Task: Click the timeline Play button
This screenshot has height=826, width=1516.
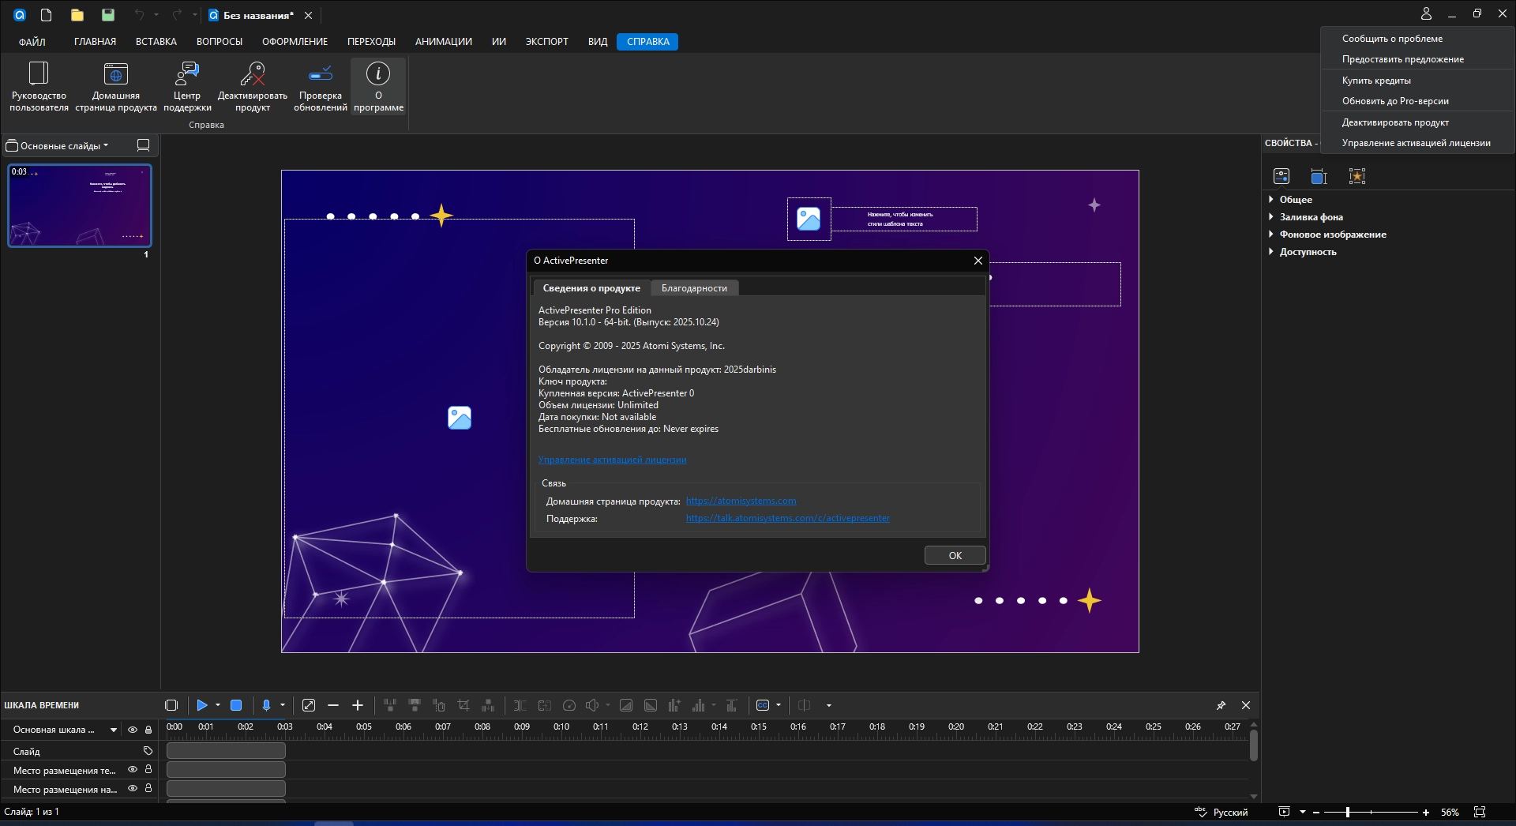Action: [x=202, y=705]
